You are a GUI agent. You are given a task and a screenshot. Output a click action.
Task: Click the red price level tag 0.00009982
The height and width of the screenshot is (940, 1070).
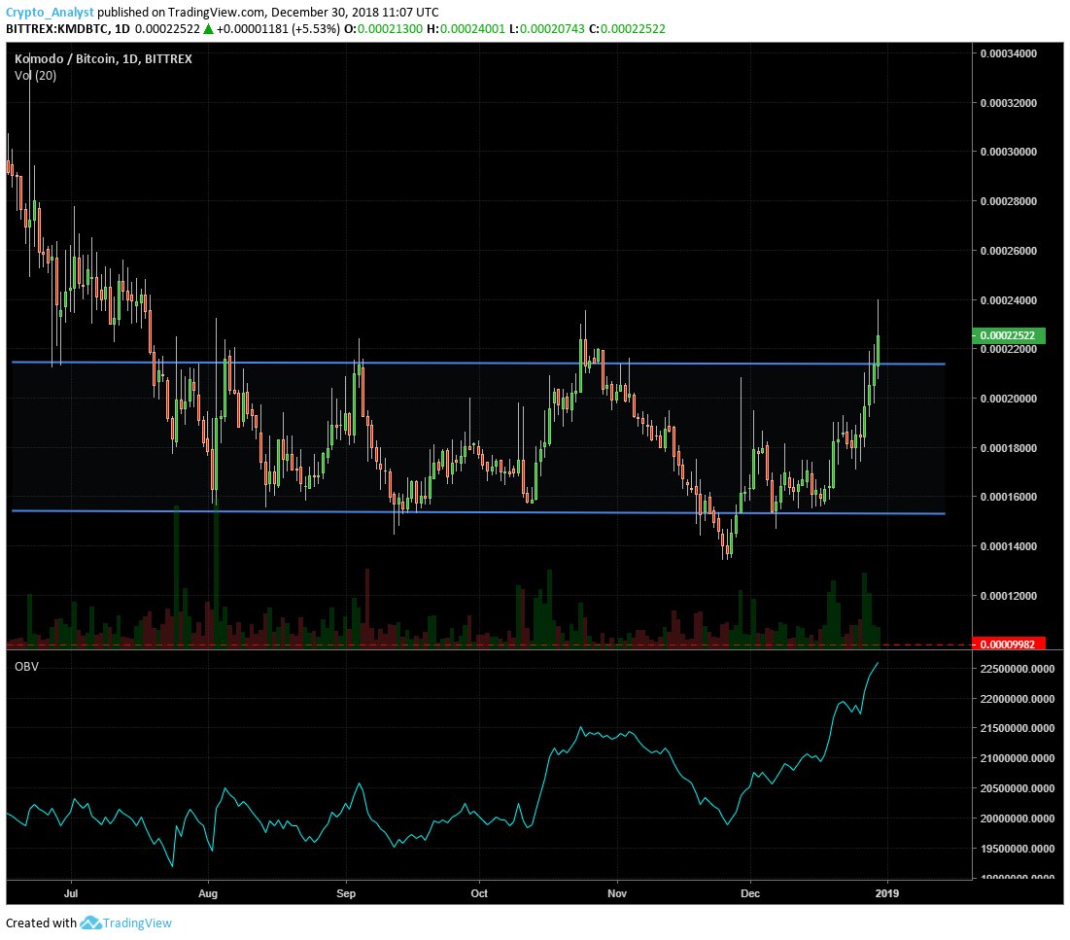1007,643
